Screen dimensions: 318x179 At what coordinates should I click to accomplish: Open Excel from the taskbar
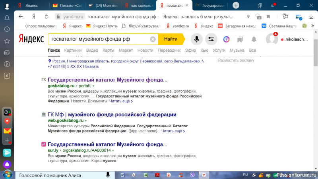145,175
